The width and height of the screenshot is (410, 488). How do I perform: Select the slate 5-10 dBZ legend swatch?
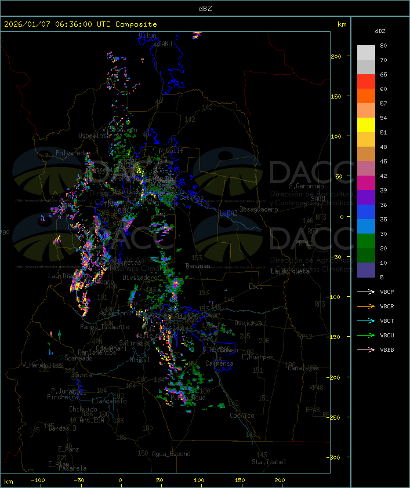tap(366, 270)
